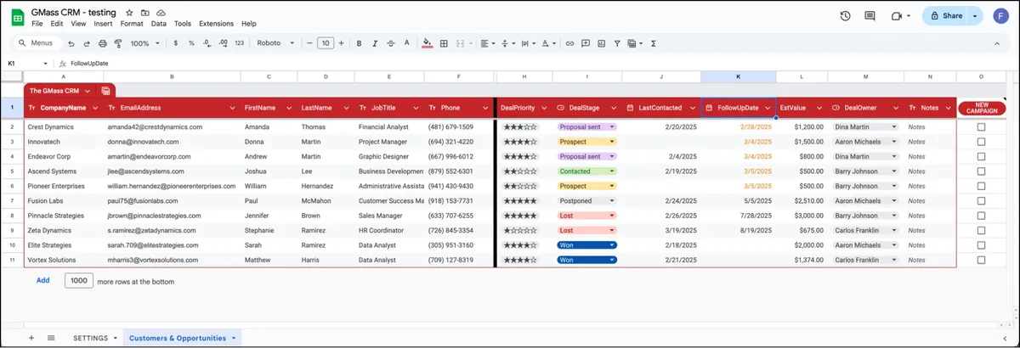Tick the campaign checkbox for Zeta Dynamics
Image resolution: width=1020 pixels, height=348 pixels.
[981, 230]
